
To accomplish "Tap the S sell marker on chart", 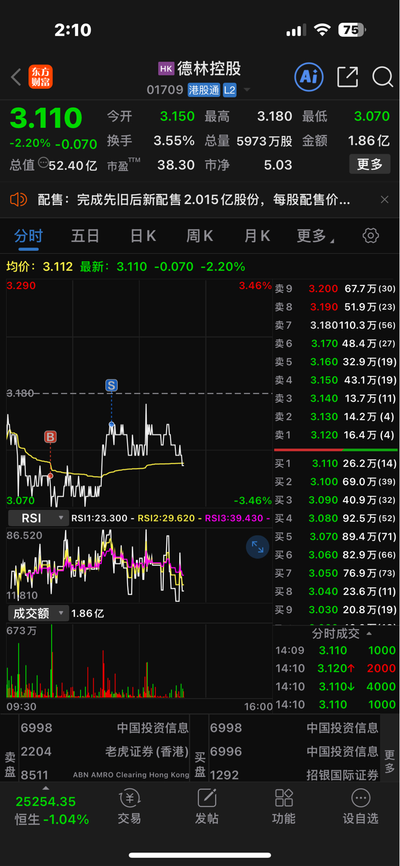I will (111, 385).
